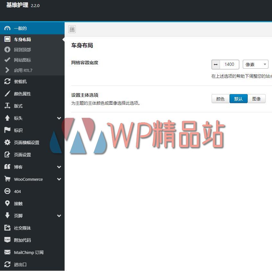Click the MailChimp 订阅 envelope icon
272x271 pixels.
[x=8, y=252]
